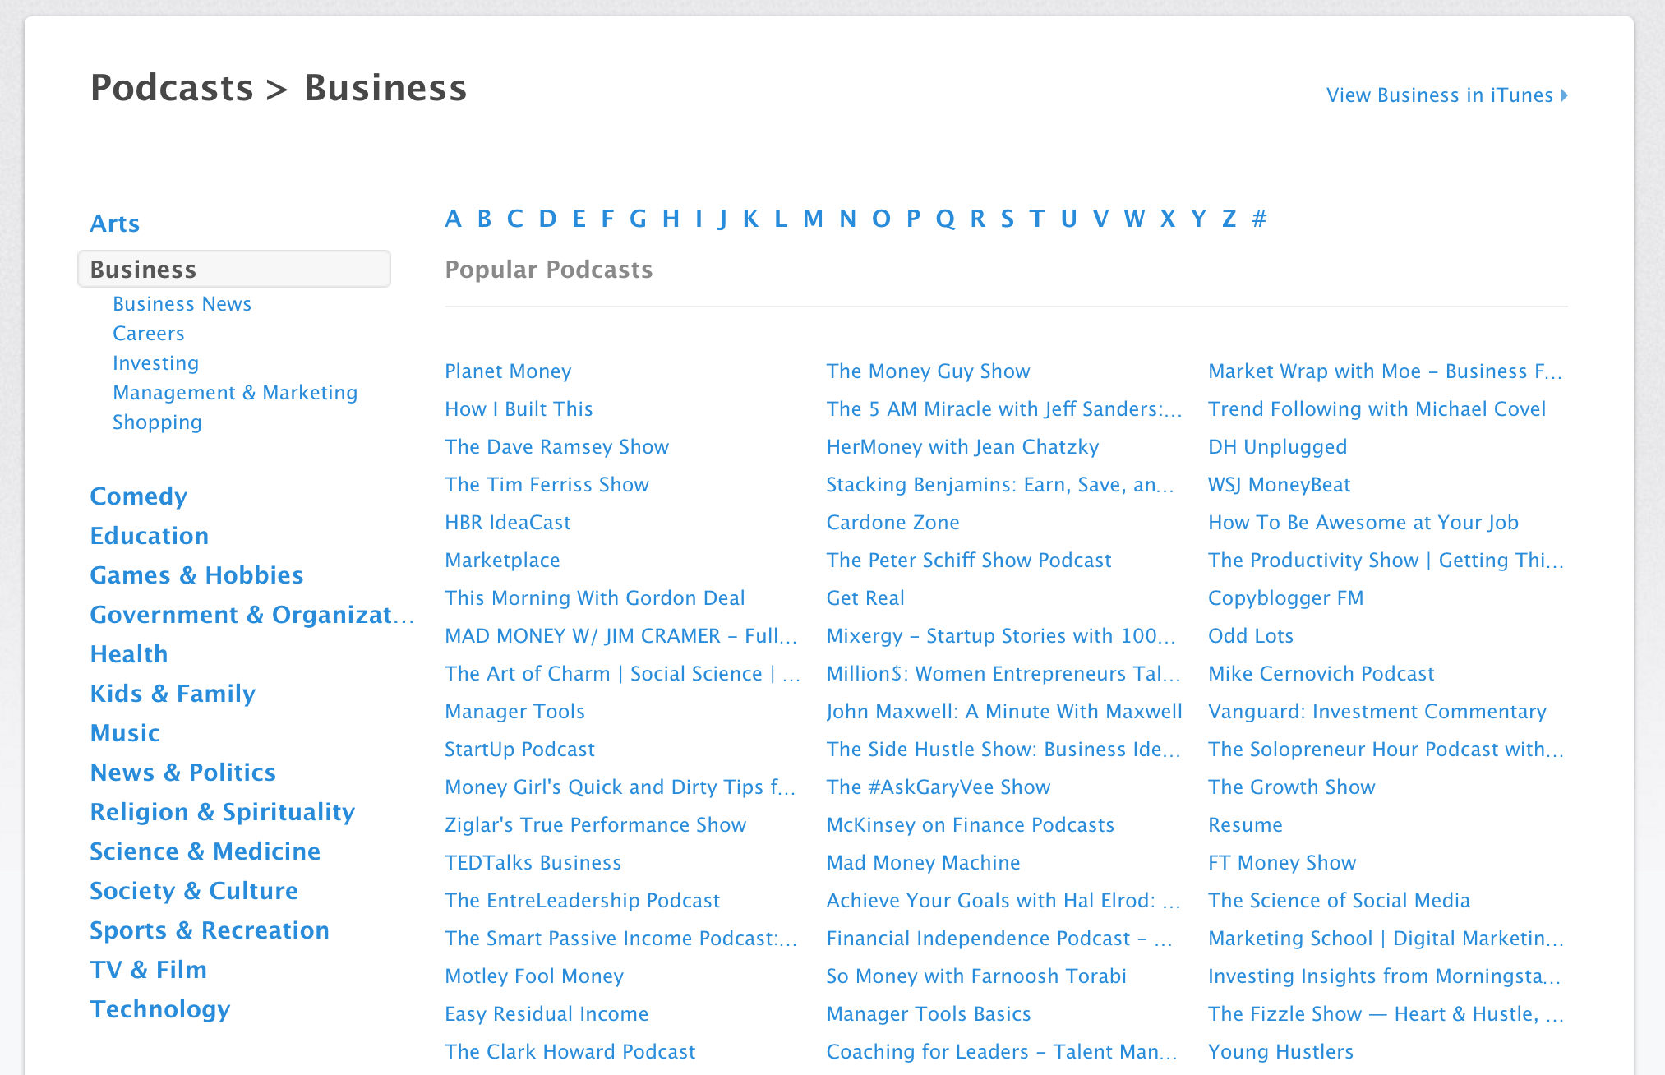
Task: Select the Management & Marketing subcategory
Action: click(x=235, y=392)
